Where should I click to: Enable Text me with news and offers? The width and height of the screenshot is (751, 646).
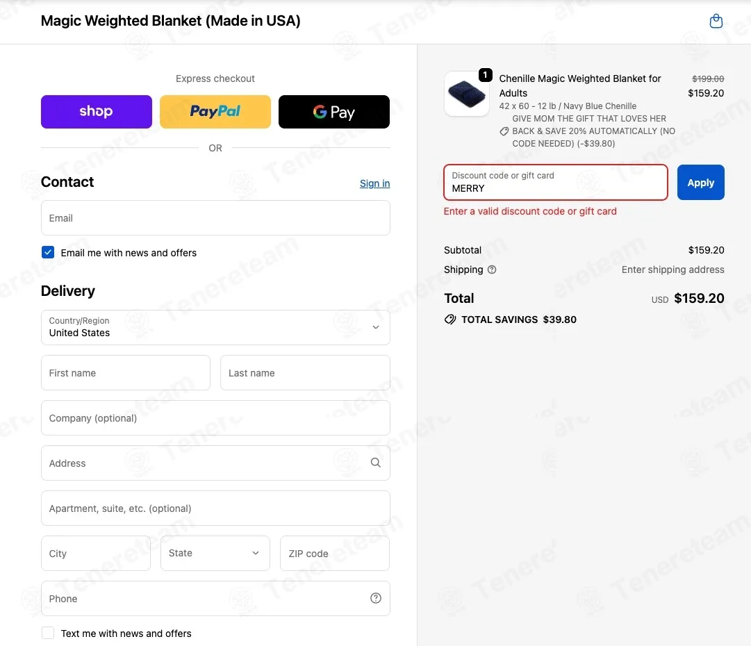pyautogui.click(x=48, y=633)
